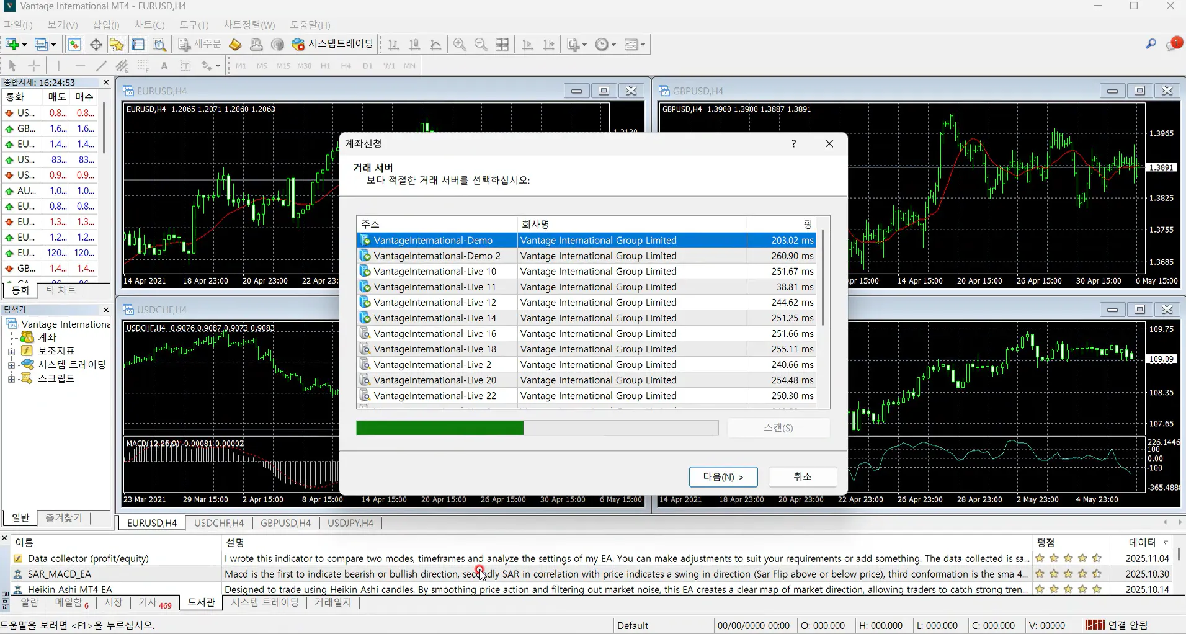Open the chart templates dropdown
This screenshot has width=1186, height=634.
635,44
